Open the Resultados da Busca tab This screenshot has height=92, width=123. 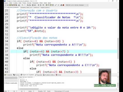[x=49, y=75]
